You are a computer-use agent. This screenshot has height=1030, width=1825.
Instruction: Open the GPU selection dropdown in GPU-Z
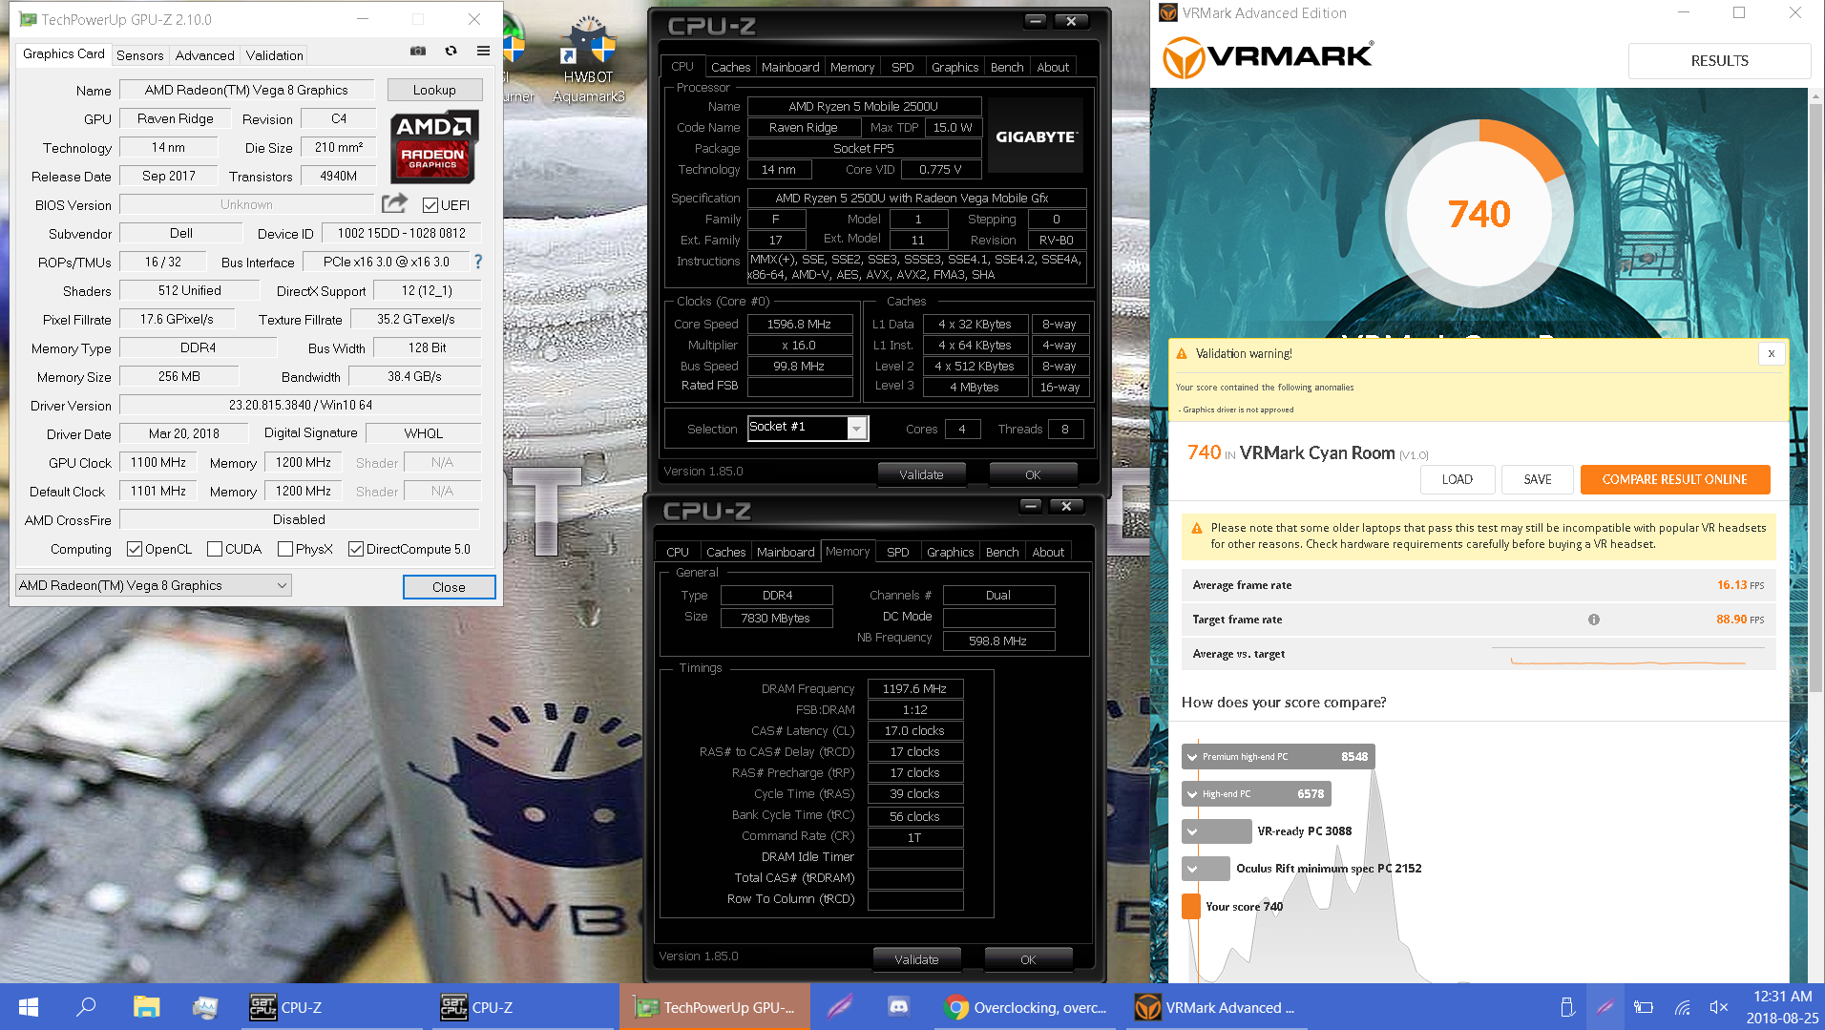(154, 585)
